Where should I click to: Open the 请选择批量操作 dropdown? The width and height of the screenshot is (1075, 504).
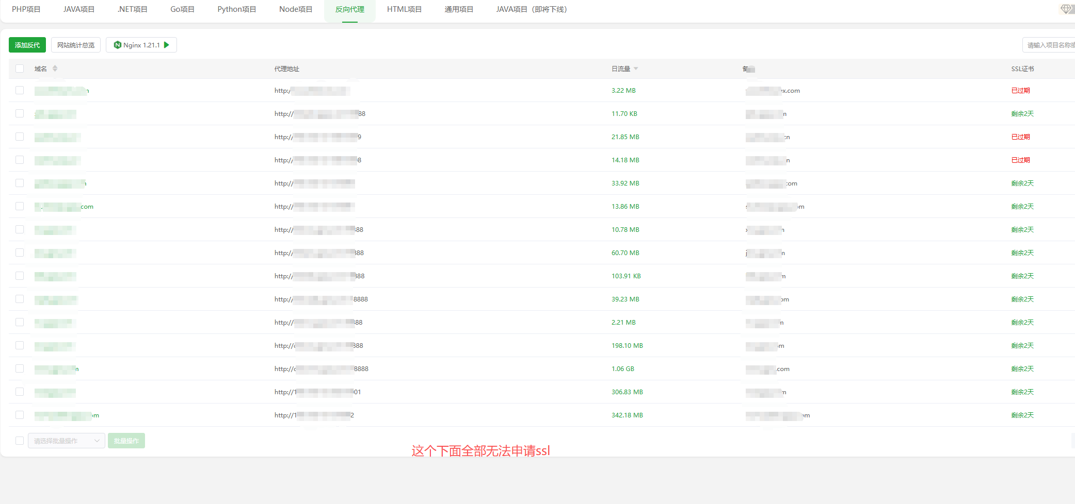pyautogui.click(x=66, y=441)
